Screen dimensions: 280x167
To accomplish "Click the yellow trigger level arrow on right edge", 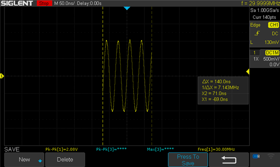I will [x=248, y=72].
